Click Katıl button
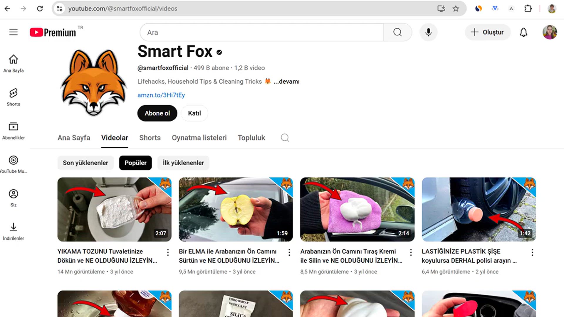Screen dimensions: 564x317 pos(194,113)
